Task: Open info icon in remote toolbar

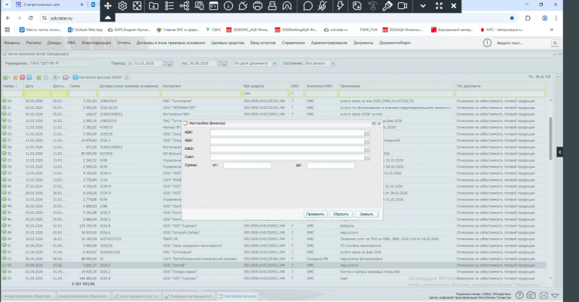Action: click(x=228, y=6)
